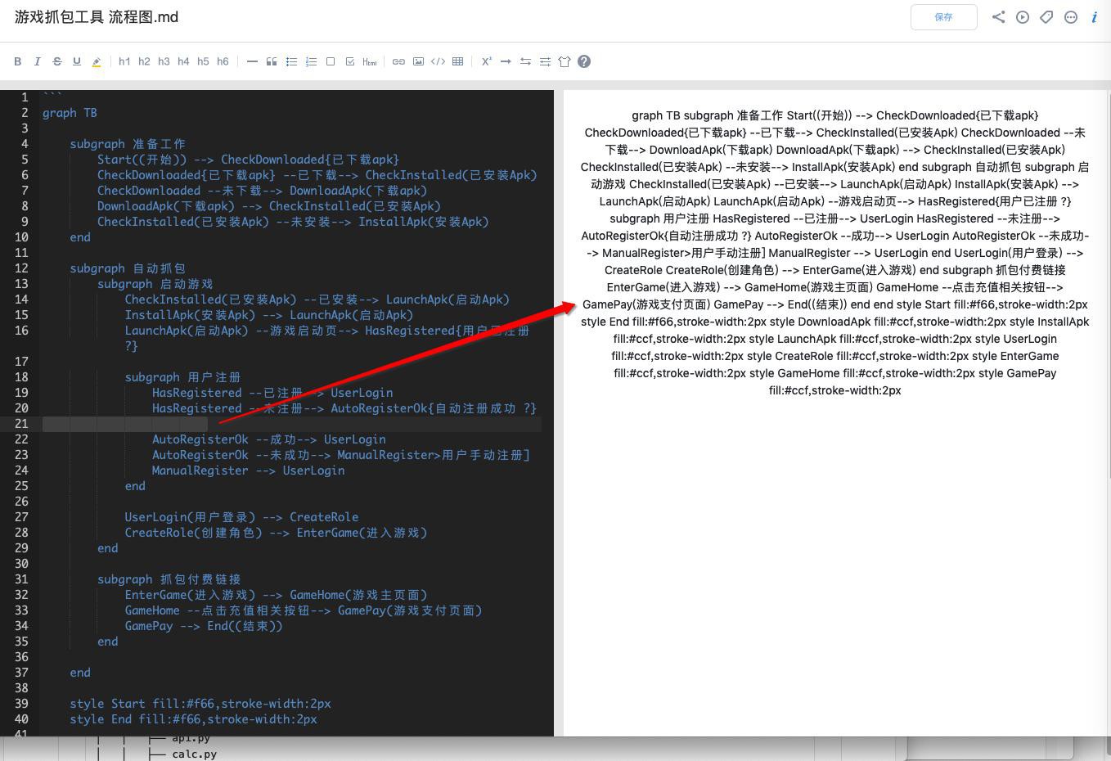Insert an h1 heading

124,61
